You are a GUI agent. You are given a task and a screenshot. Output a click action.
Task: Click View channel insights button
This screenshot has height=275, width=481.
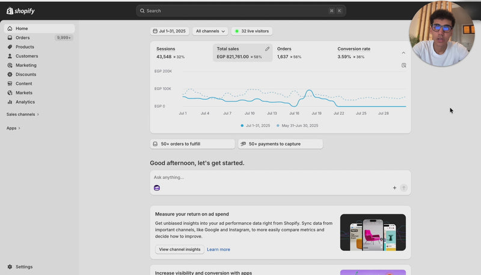tap(179, 249)
